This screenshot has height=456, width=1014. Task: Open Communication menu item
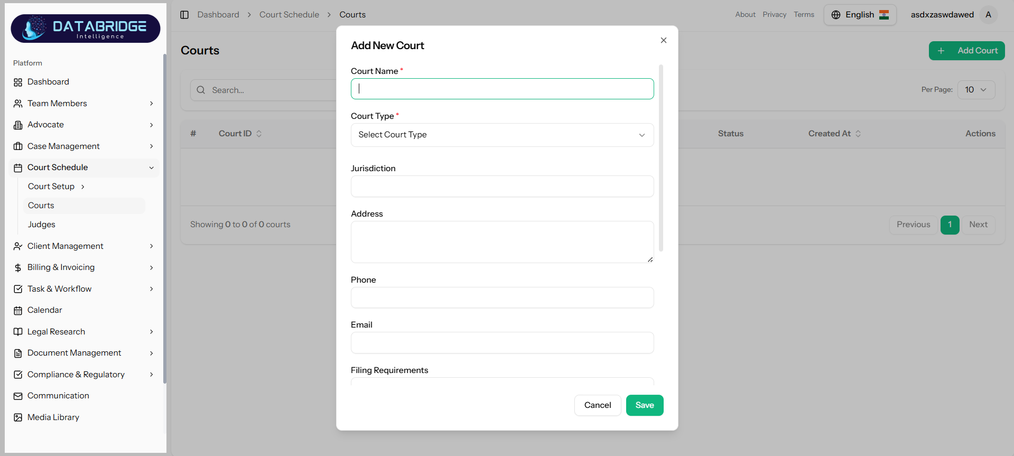pyautogui.click(x=84, y=396)
